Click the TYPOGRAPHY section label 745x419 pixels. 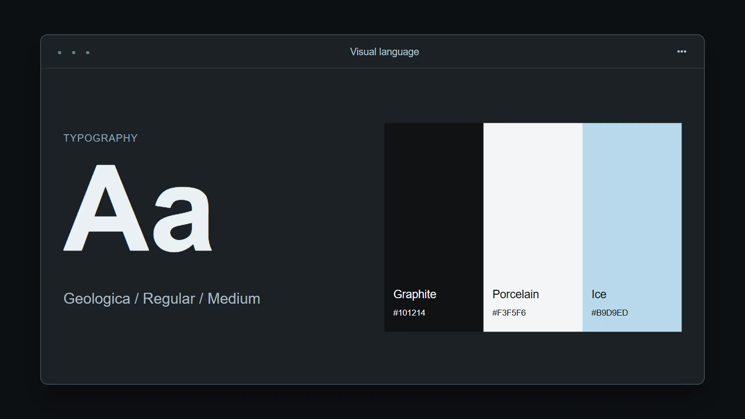tap(100, 138)
